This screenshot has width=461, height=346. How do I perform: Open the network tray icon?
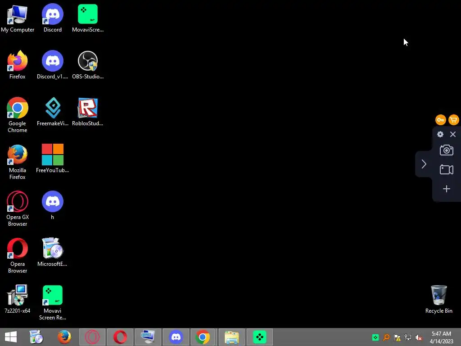(x=408, y=337)
